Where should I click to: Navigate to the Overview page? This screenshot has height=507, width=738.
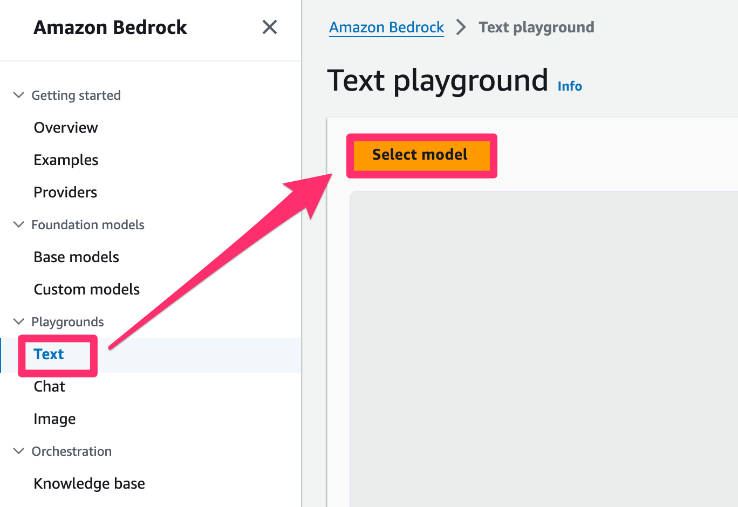point(66,127)
